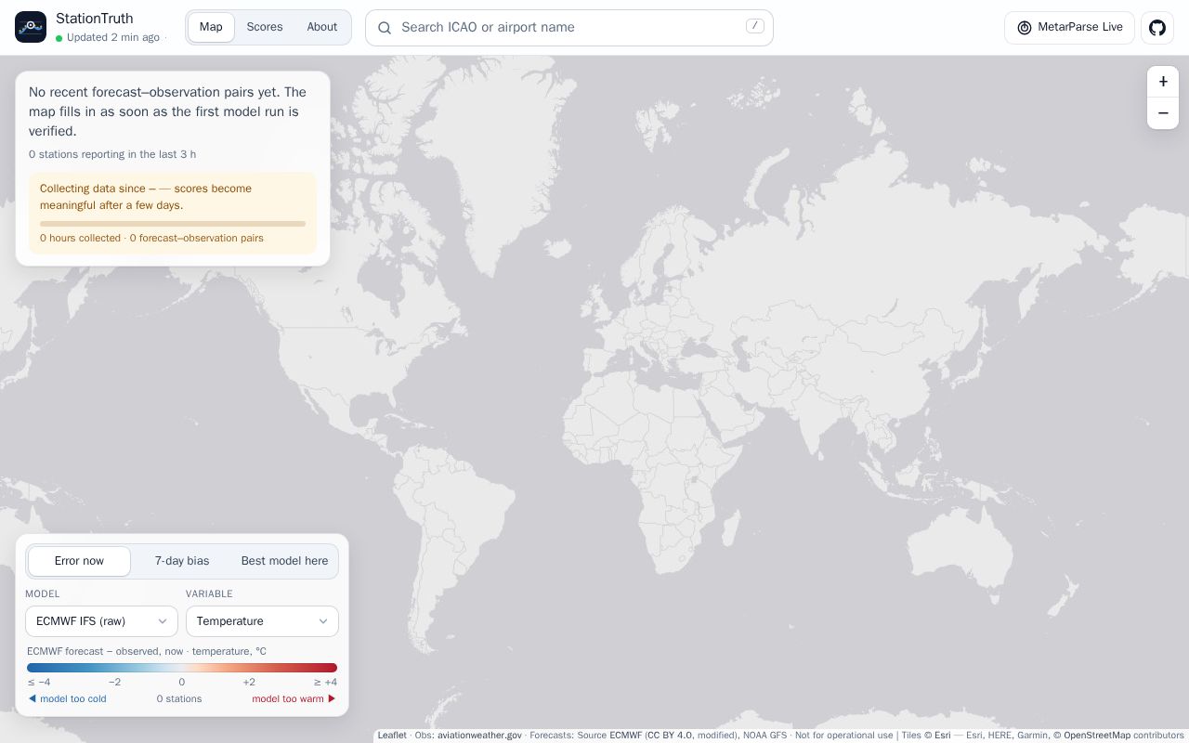This screenshot has height=743, width=1189.
Task: Open the Scores tab
Action: 265,27
